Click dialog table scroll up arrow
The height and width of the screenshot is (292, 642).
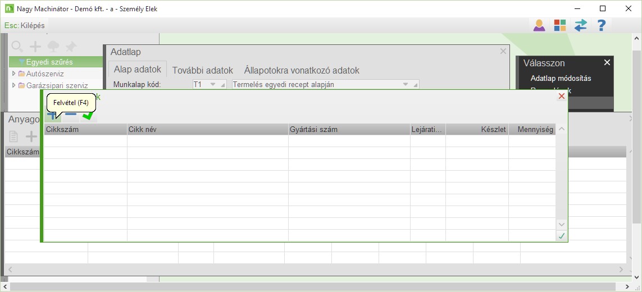561,129
